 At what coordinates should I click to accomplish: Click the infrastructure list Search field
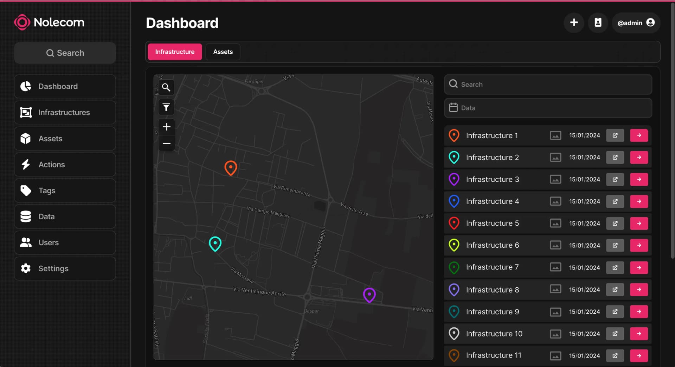pyautogui.click(x=548, y=85)
